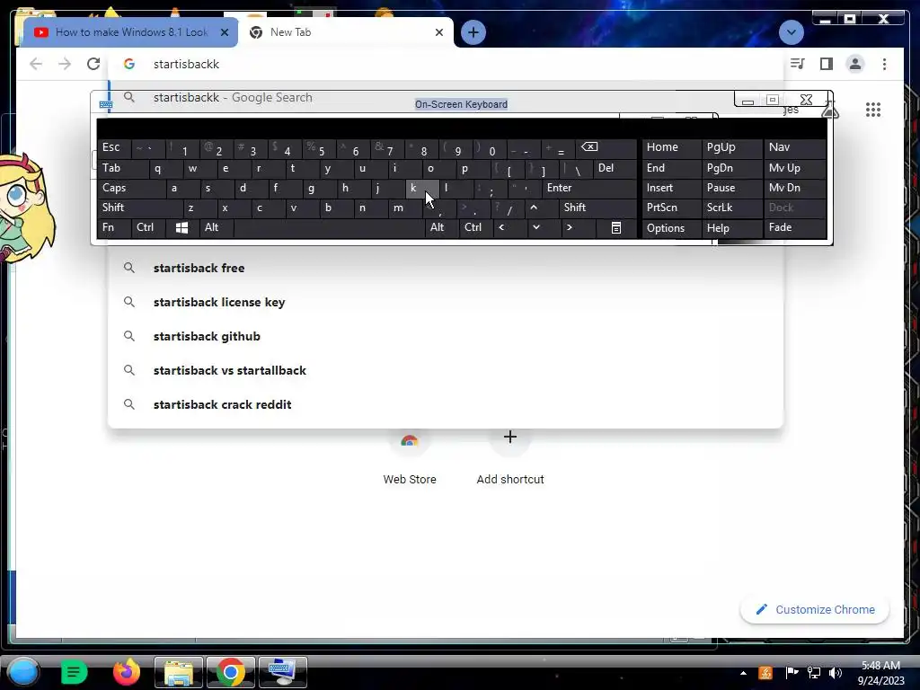Click Home key on on-screen keyboard
The width and height of the screenshot is (920, 690).
[x=672, y=148]
